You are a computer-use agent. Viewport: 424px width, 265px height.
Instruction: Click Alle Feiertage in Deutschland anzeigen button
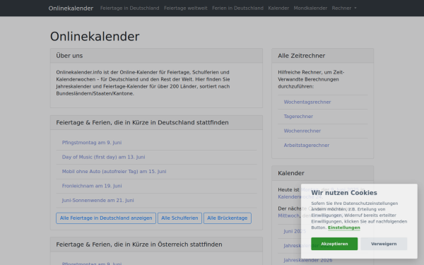[106, 218]
